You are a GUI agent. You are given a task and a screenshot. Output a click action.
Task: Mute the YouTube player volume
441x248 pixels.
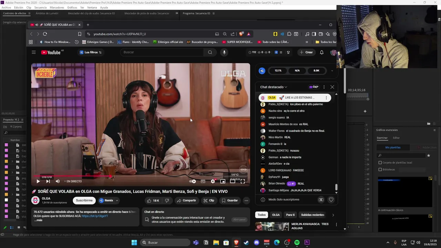(58, 181)
